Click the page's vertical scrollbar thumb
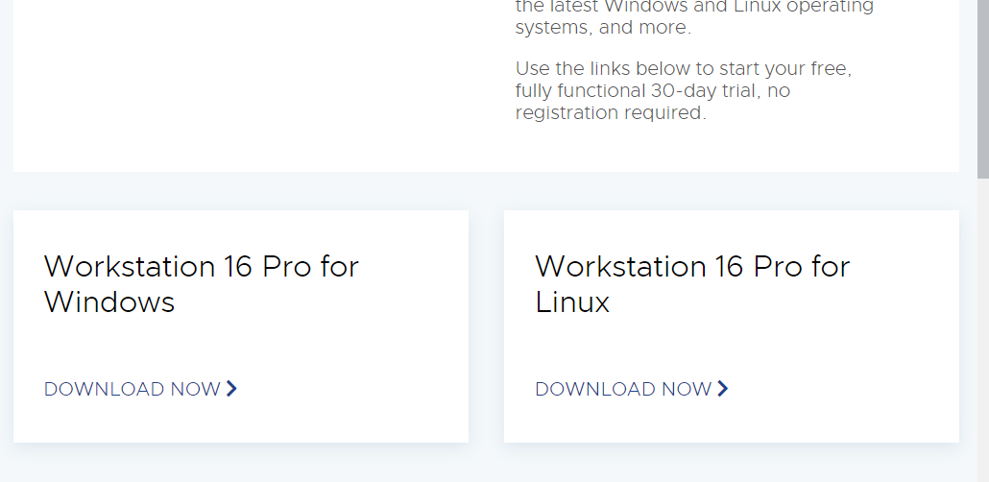The image size is (989, 482). coord(982,88)
